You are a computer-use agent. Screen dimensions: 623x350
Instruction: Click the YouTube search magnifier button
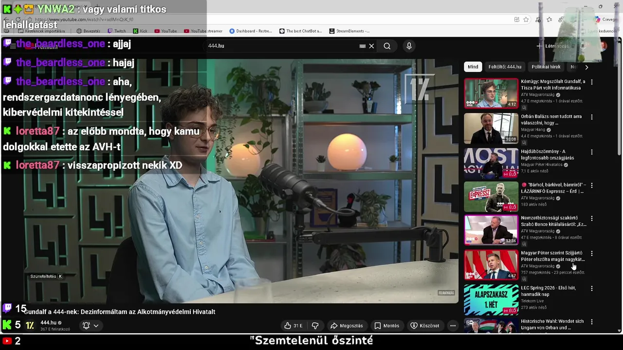pos(387,46)
